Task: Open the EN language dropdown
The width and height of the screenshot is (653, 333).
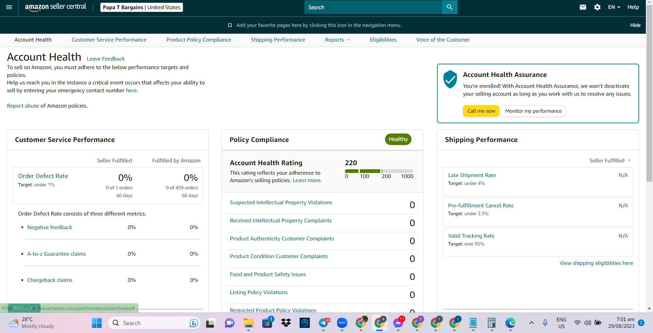Action: coord(614,7)
